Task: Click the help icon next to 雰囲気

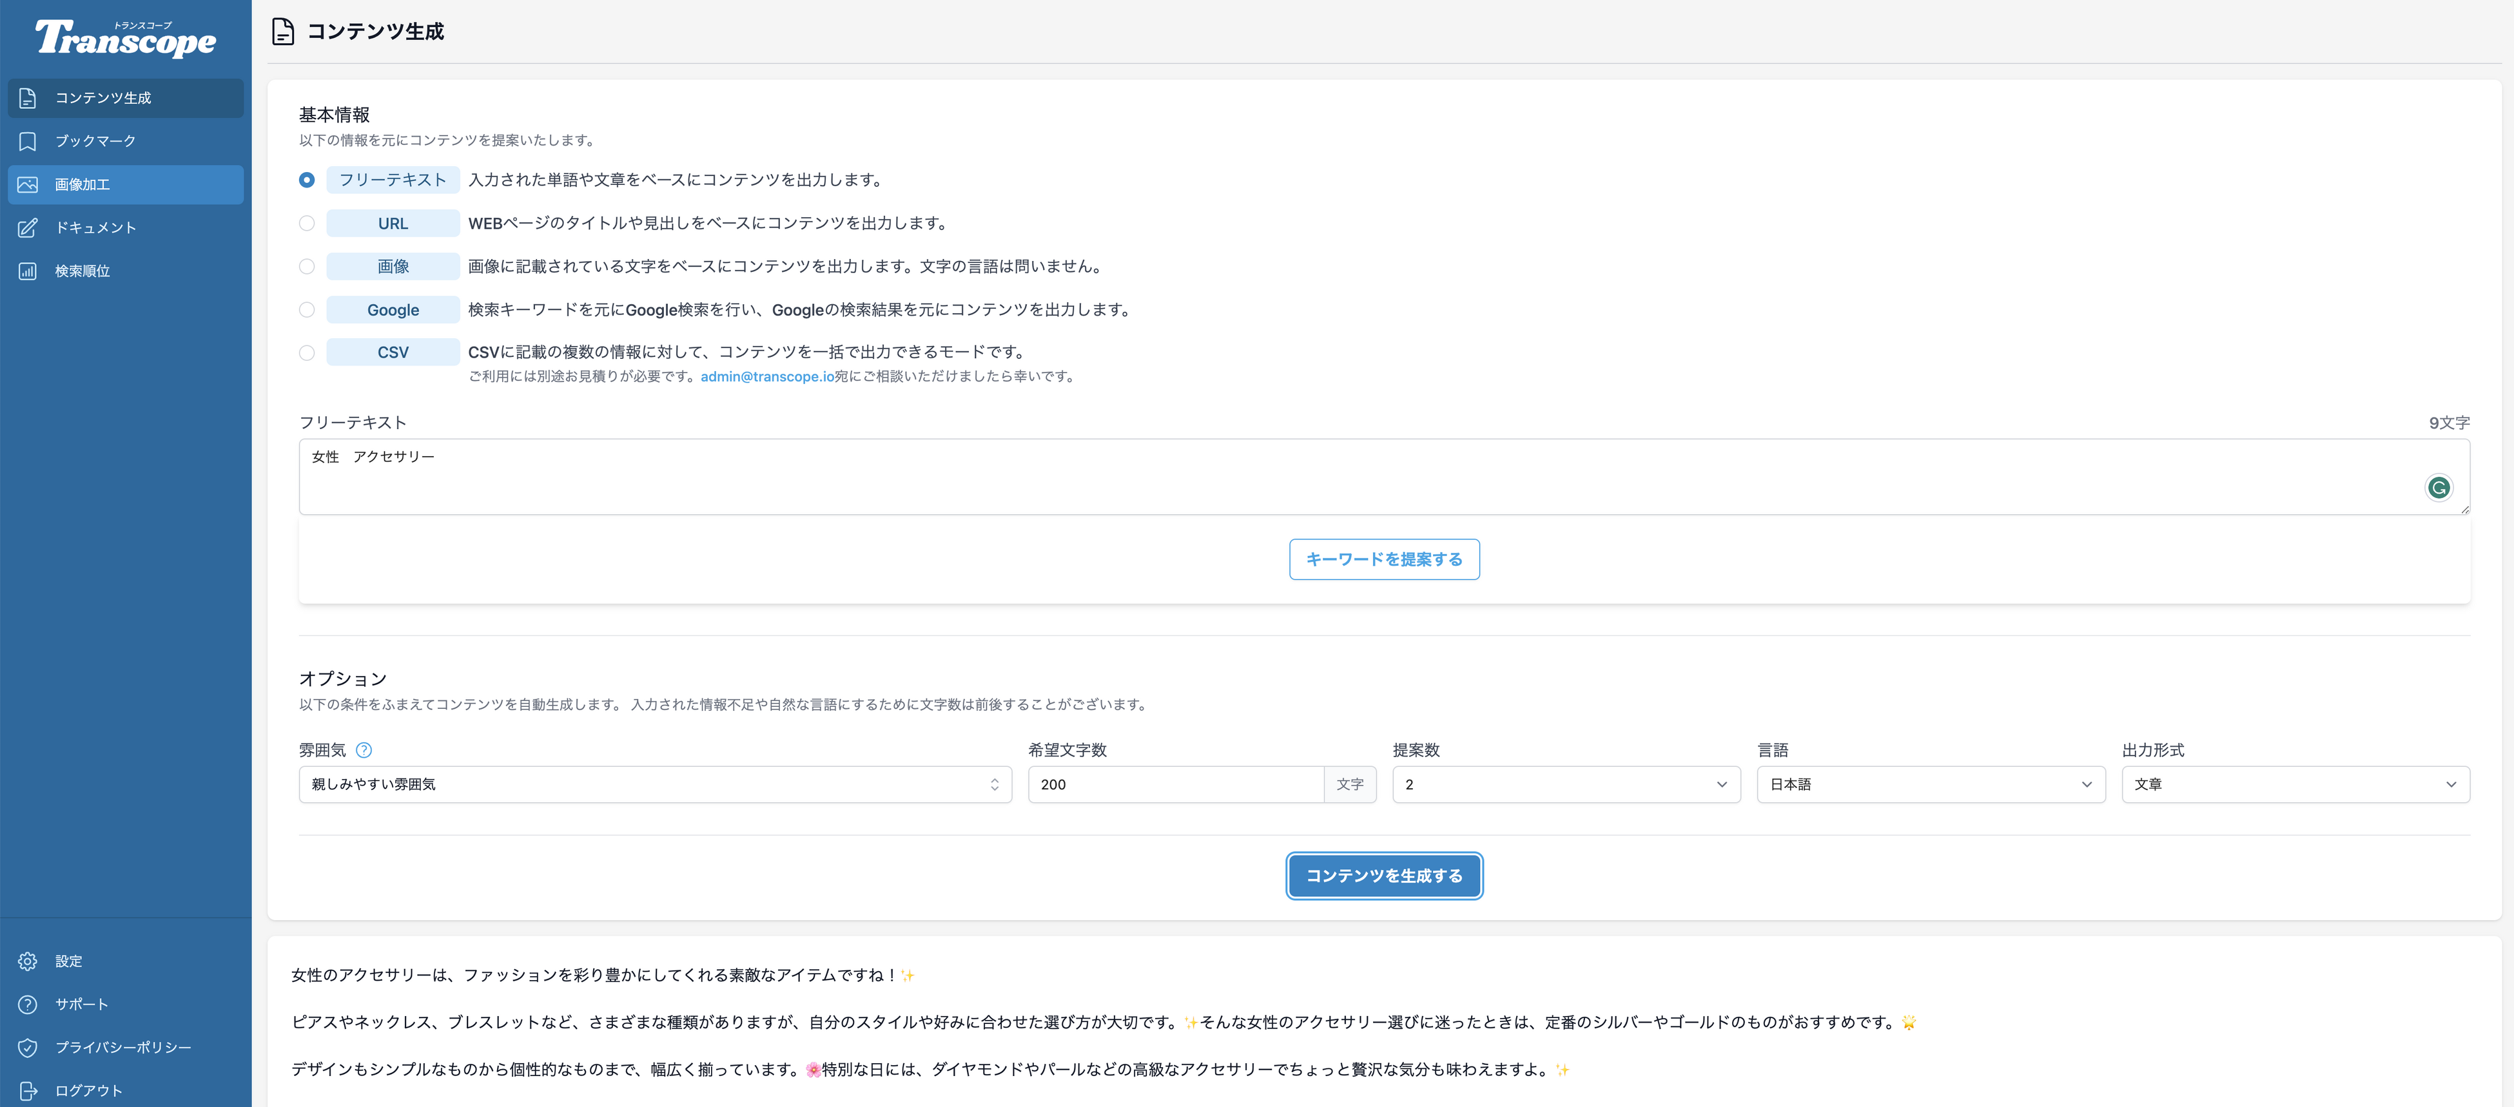Action: point(364,750)
